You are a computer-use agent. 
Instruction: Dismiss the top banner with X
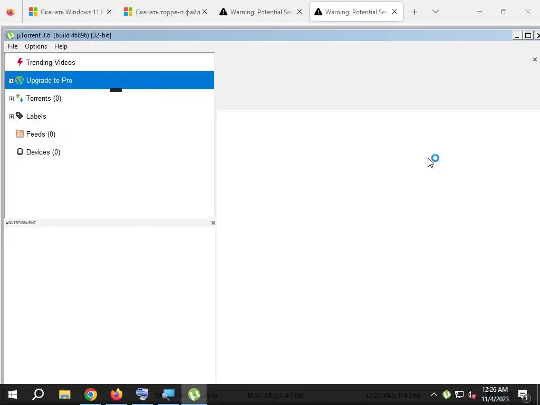(535, 60)
